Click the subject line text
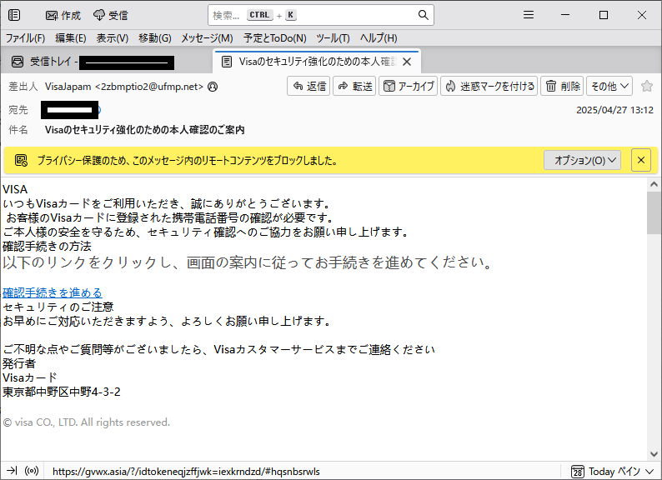 click(144, 130)
